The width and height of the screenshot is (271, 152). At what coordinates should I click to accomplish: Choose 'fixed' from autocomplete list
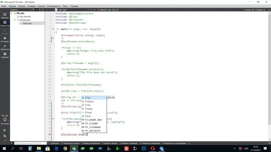coord(94,109)
